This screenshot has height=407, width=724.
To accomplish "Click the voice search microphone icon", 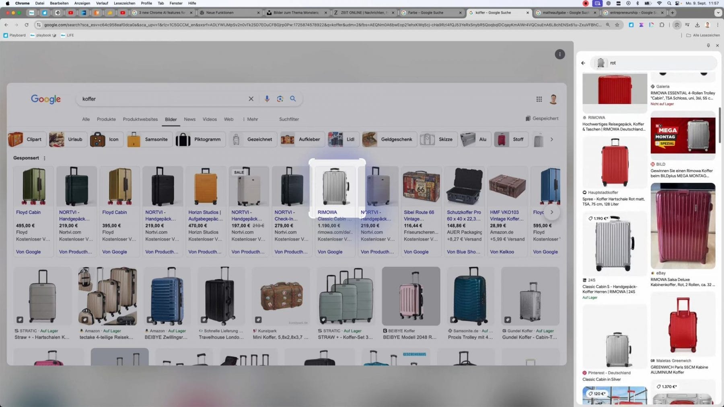I will (267, 99).
